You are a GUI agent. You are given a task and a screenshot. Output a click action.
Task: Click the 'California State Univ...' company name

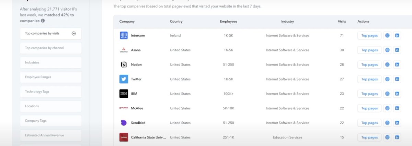pos(149,137)
